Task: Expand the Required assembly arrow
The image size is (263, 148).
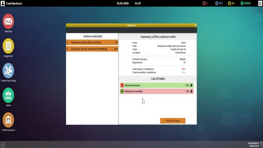Action: click(x=192, y=91)
